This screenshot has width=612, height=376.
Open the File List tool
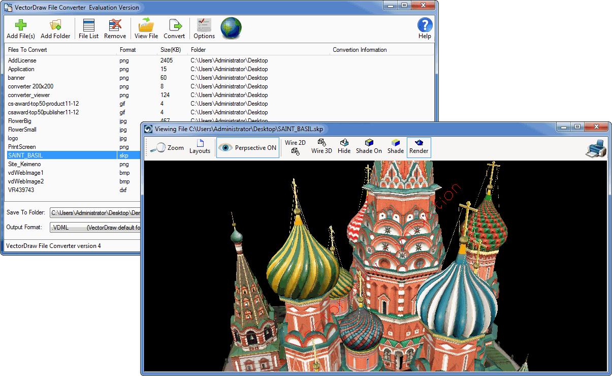89,29
